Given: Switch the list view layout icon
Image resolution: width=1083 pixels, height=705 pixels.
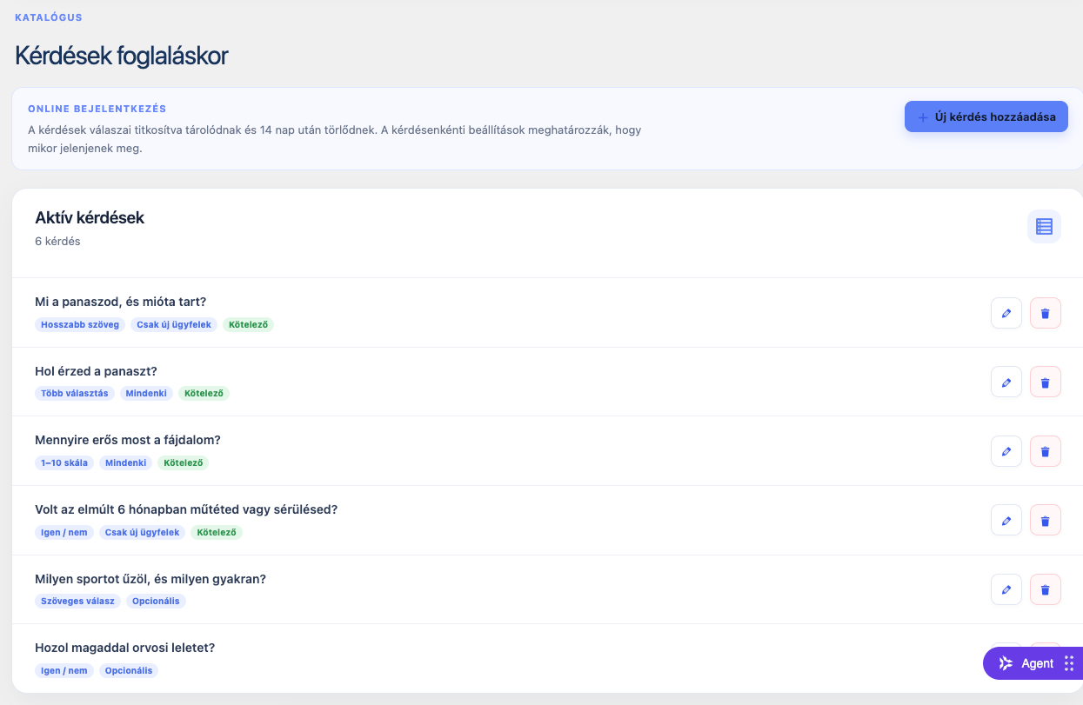Looking at the screenshot, I should tap(1044, 227).
